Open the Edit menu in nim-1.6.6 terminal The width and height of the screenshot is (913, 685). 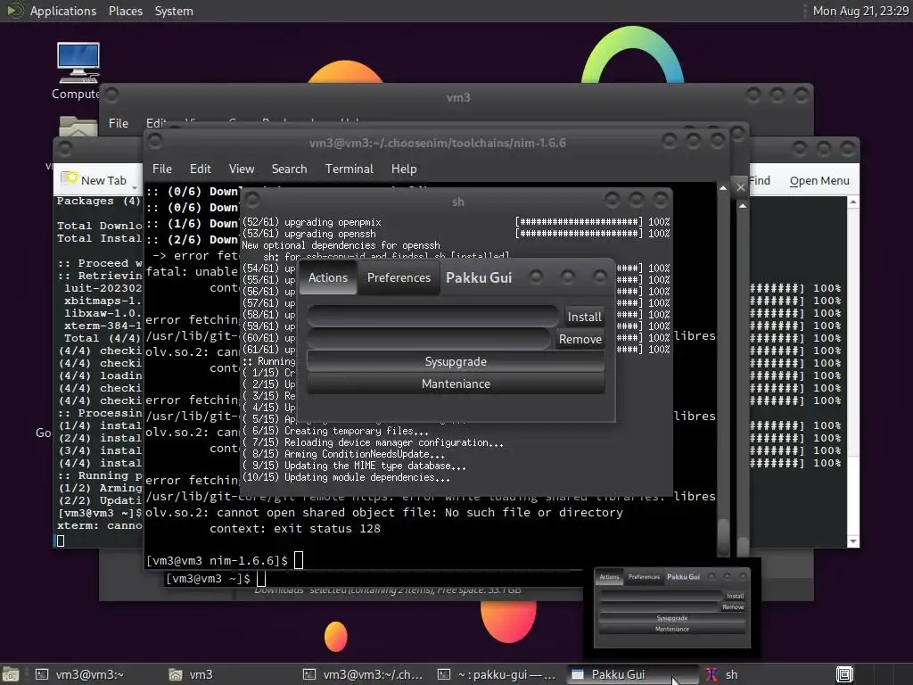(x=200, y=169)
